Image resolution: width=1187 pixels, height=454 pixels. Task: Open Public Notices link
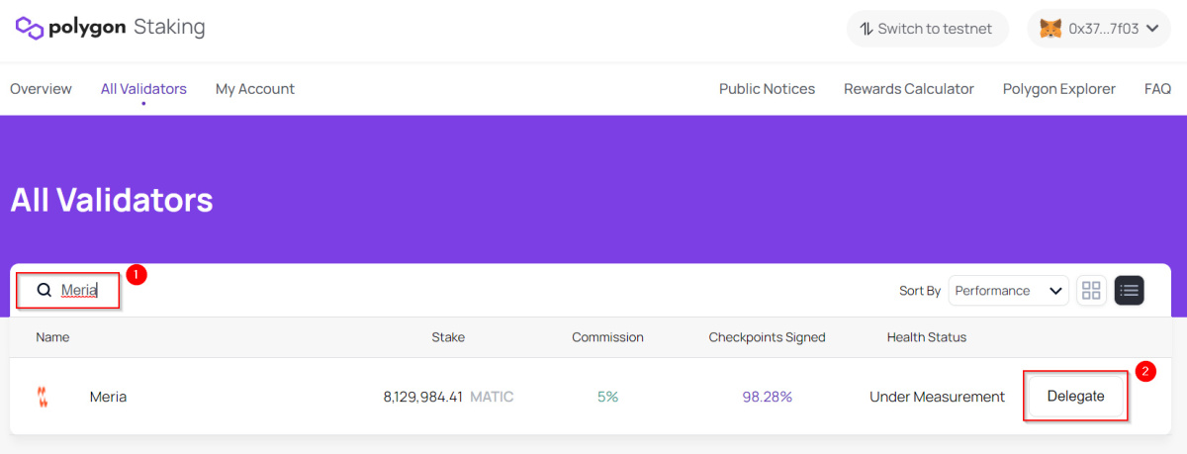click(x=767, y=89)
